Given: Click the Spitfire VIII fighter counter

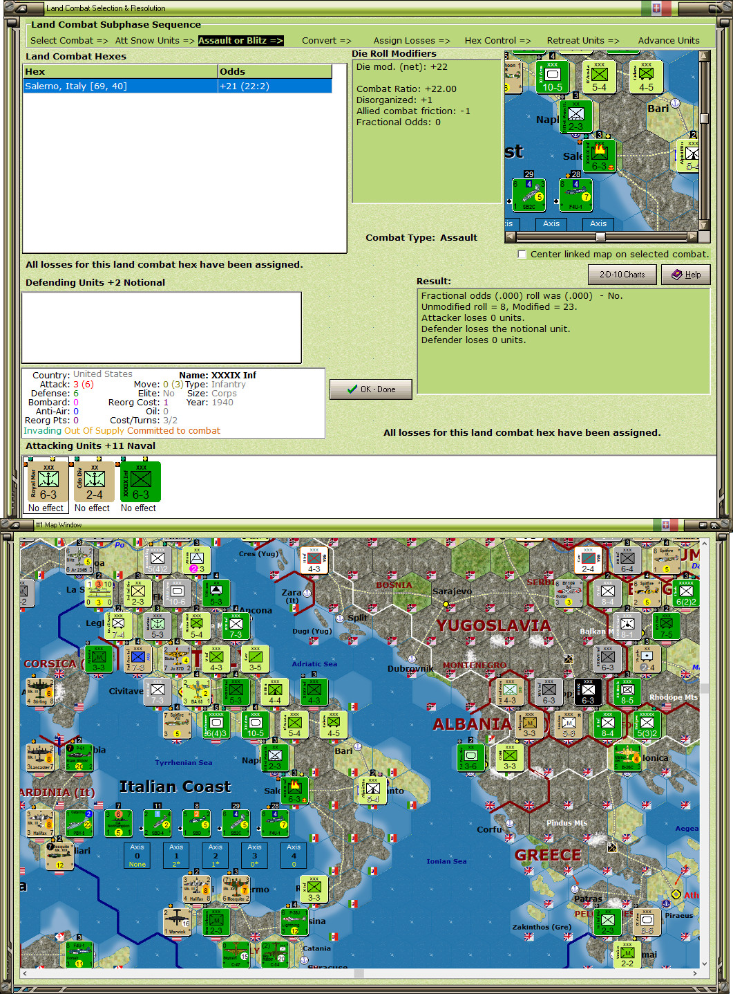Looking at the screenshot, I should [177, 724].
